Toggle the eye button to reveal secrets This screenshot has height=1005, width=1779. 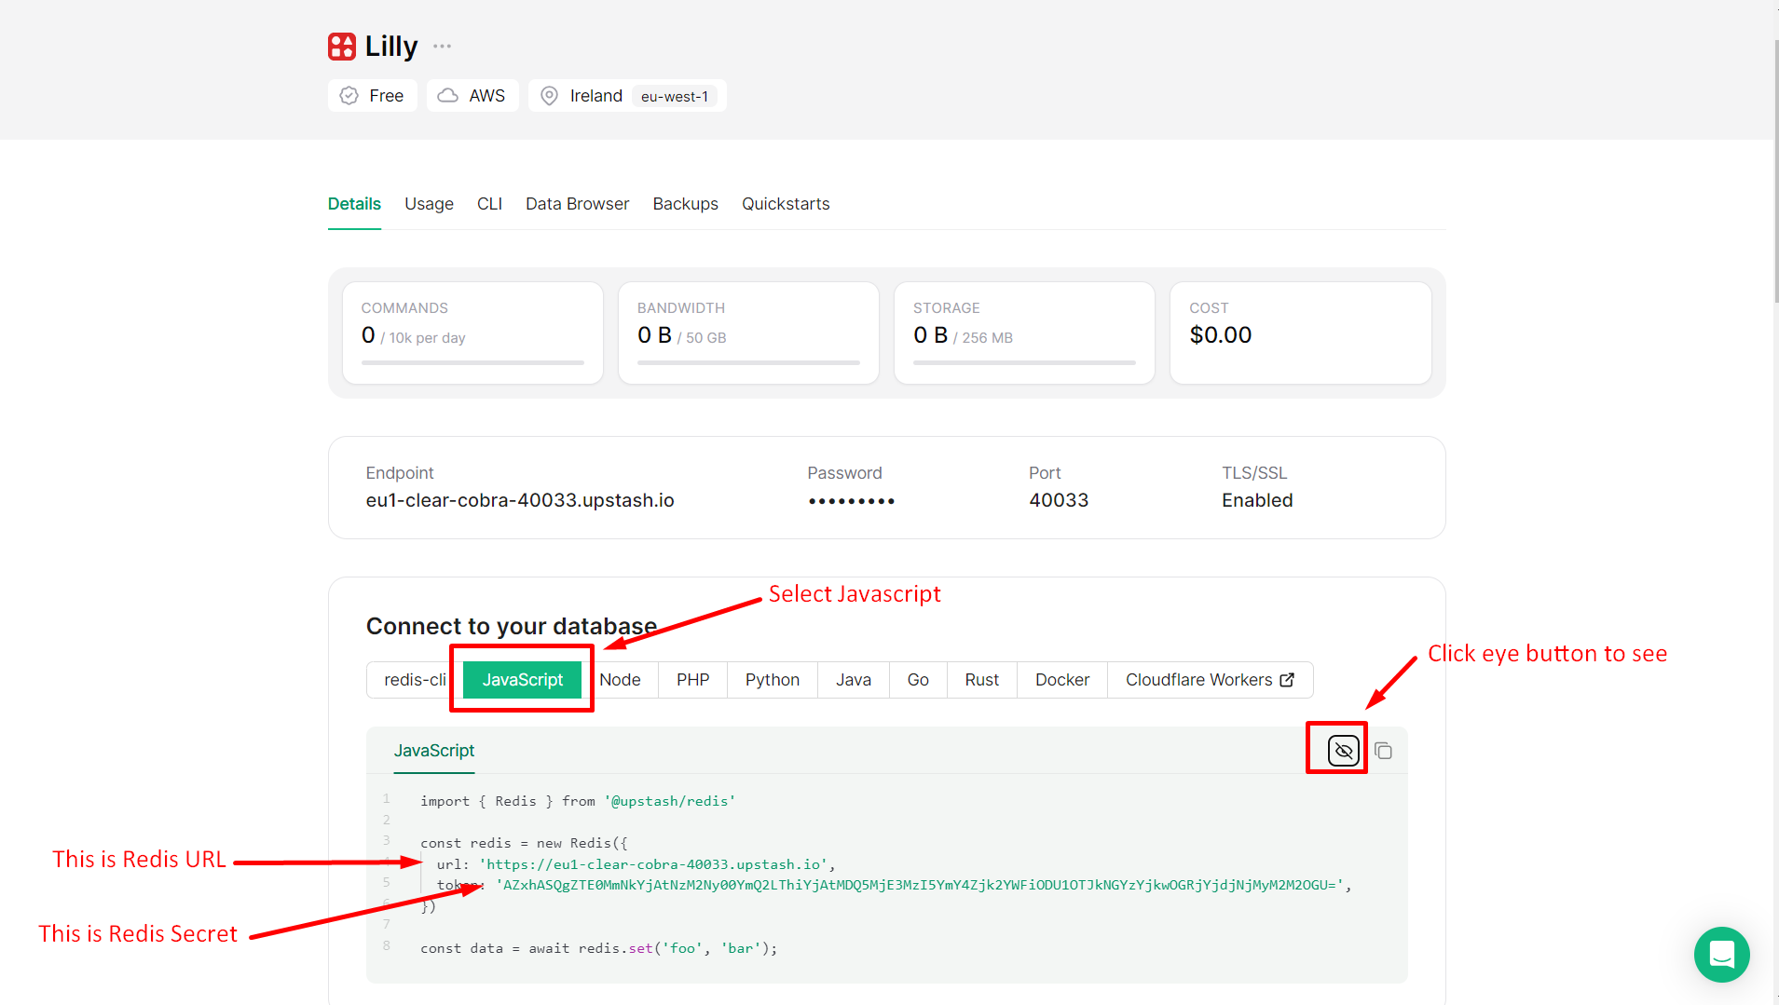click(1343, 751)
